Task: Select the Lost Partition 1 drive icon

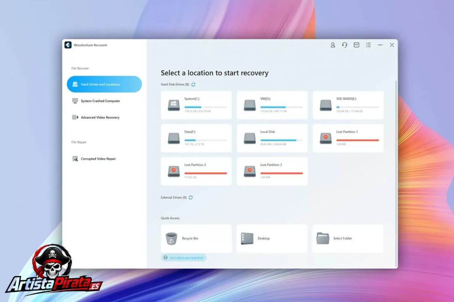Action: pyautogui.click(x=325, y=138)
